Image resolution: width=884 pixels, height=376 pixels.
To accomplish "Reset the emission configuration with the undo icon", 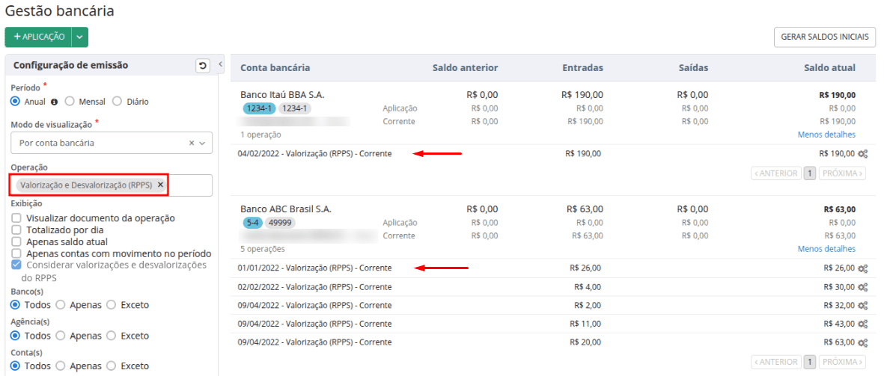I will pos(202,66).
